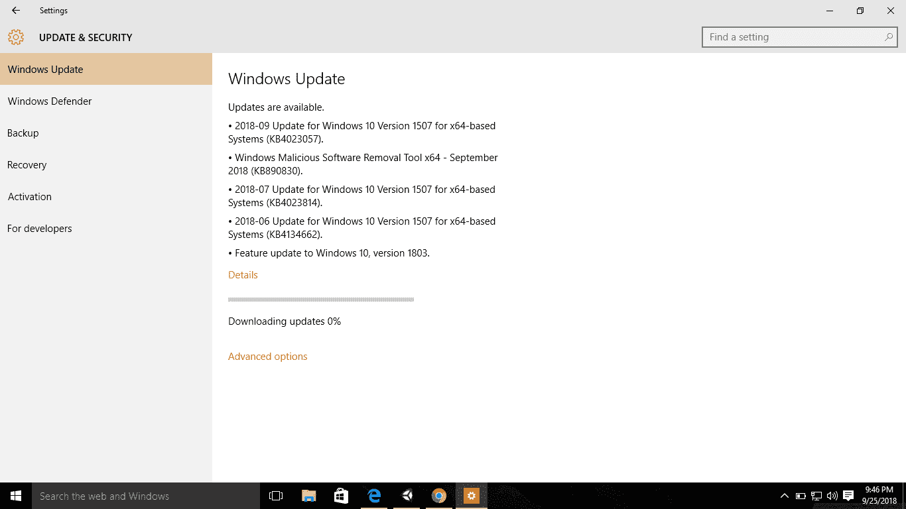The image size is (906, 509).
Task: Open the Recovery section
Action: pos(106,164)
